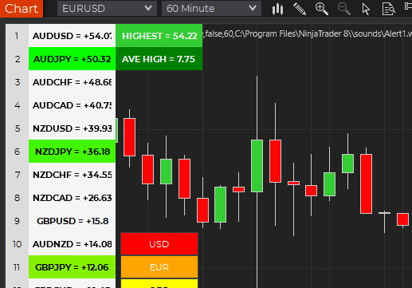Click the GBPUSD = +15.8 row

click(x=72, y=221)
